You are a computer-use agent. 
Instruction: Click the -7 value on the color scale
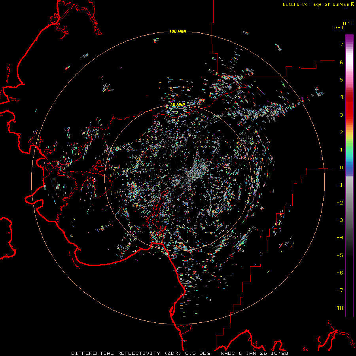click(x=340, y=290)
